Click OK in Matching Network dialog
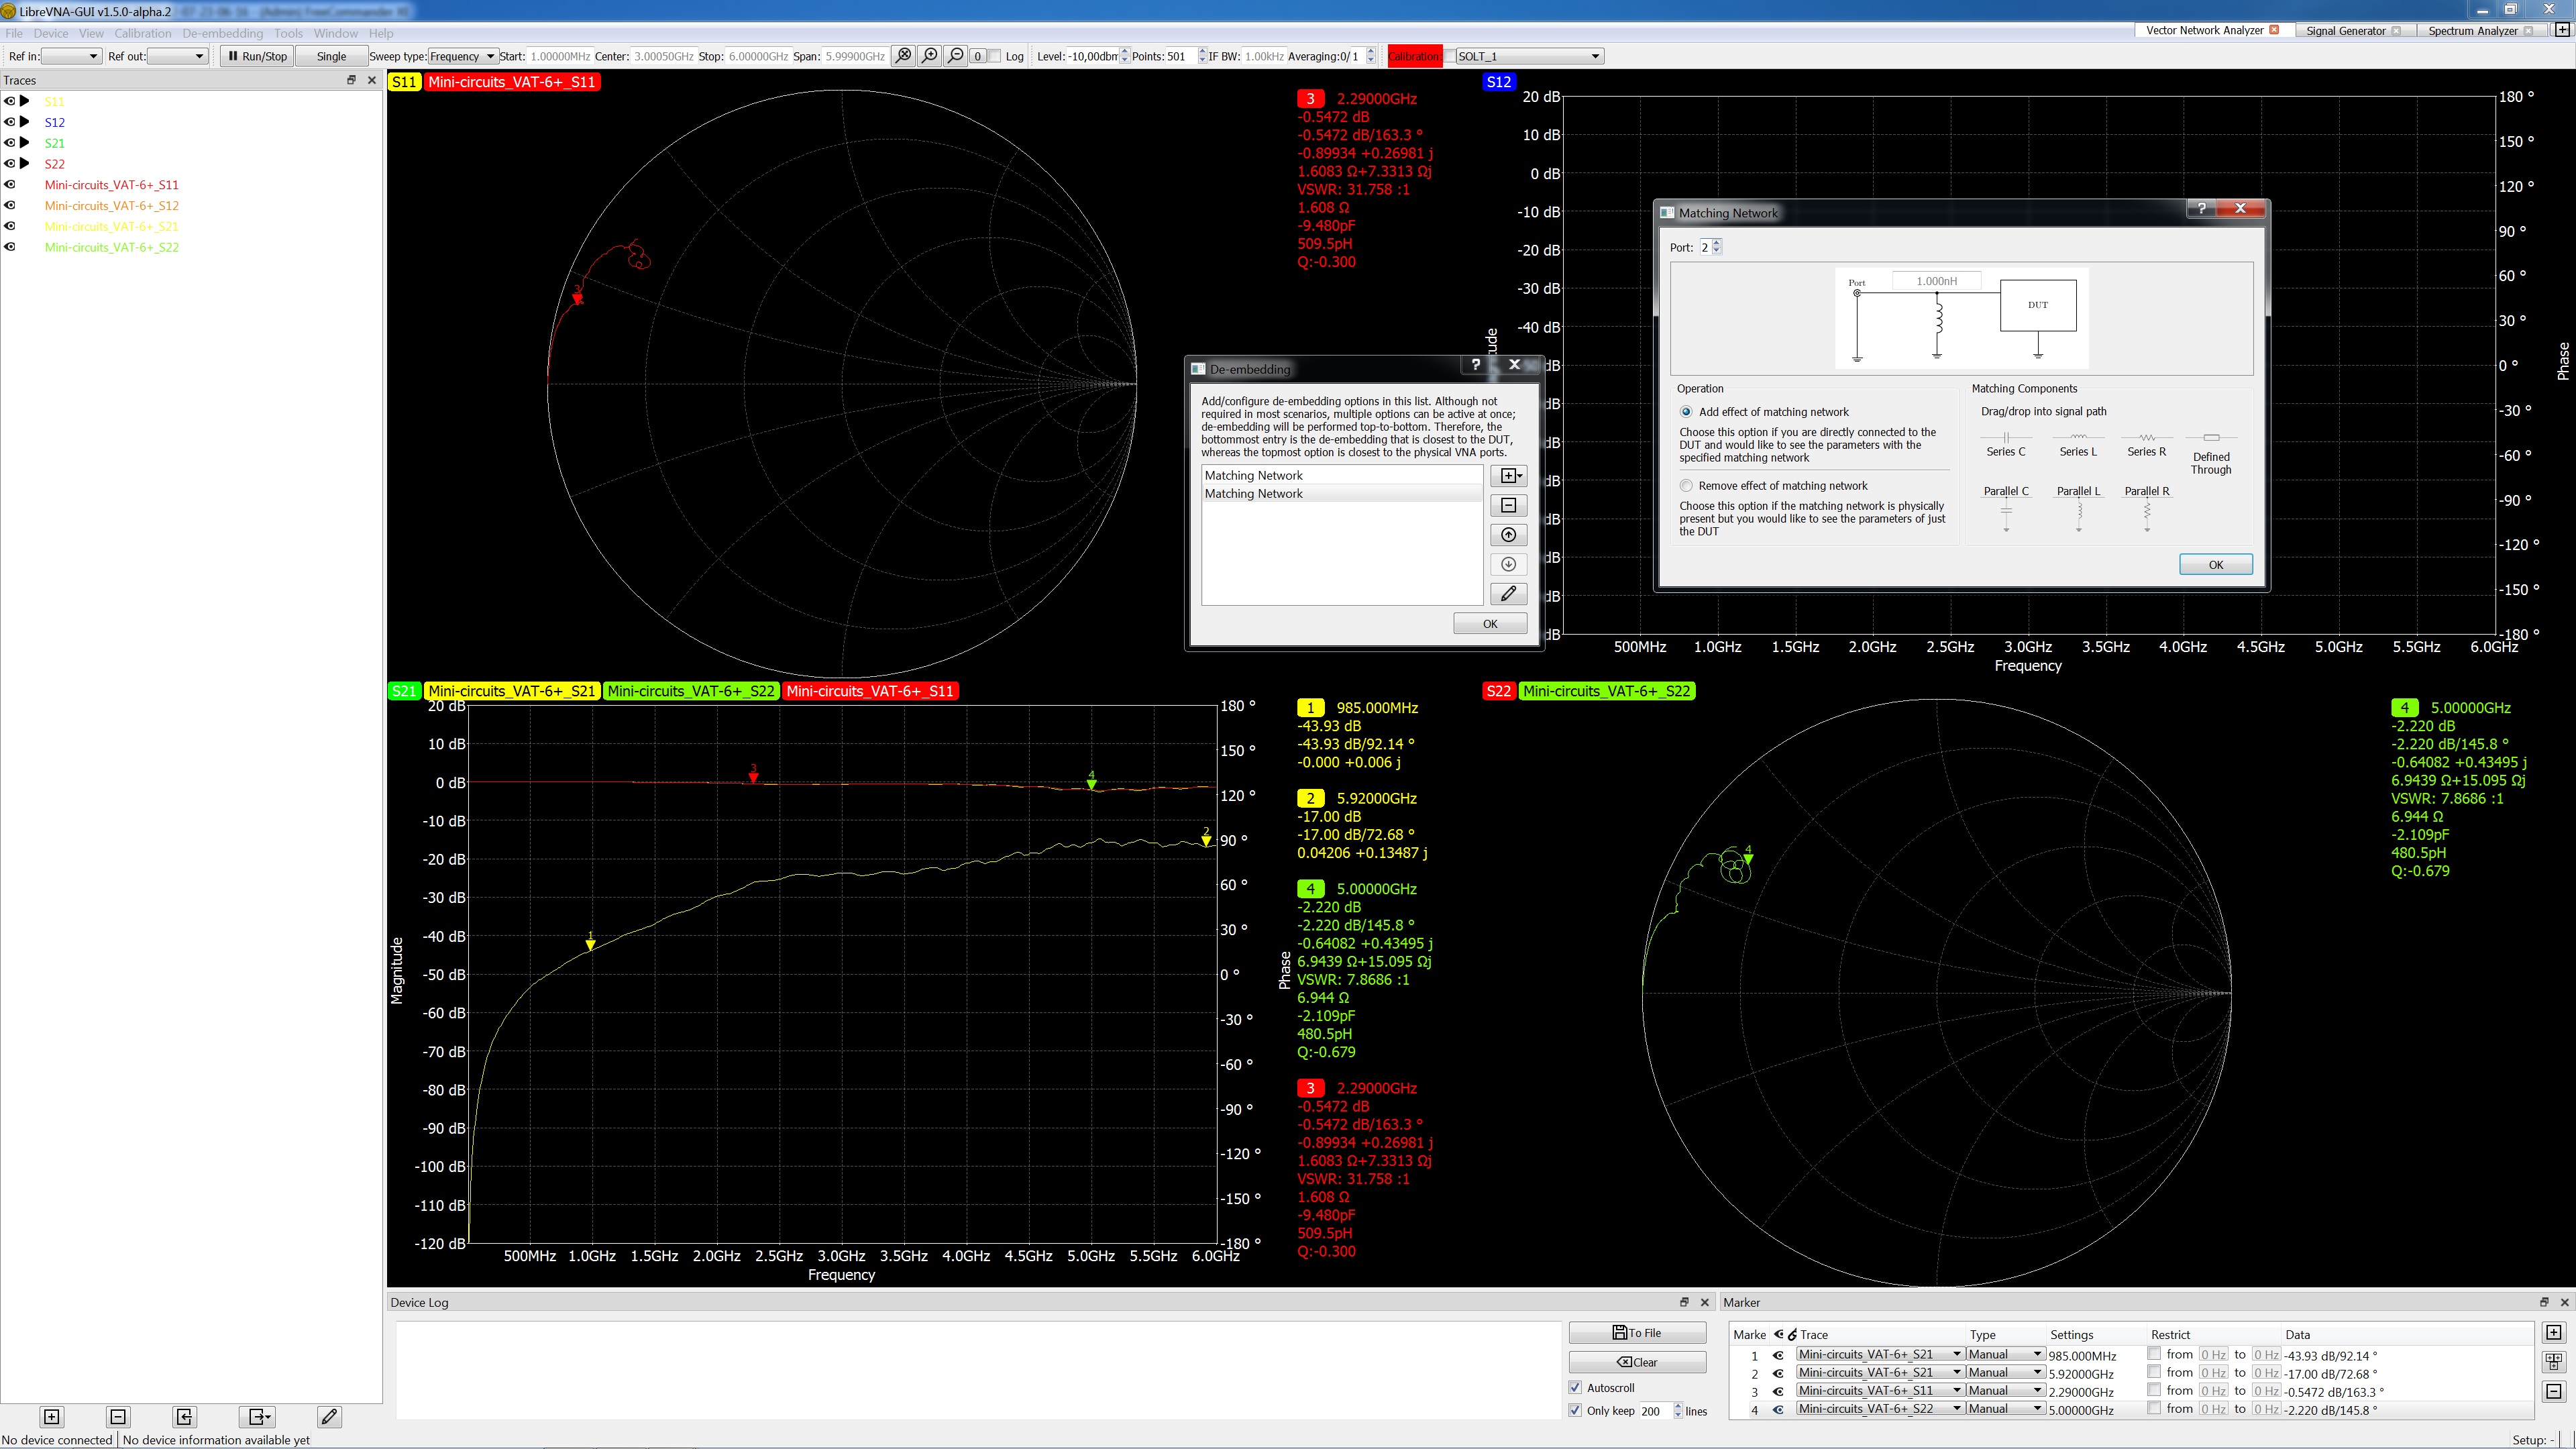This screenshot has width=2576, height=1449. (x=2215, y=565)
